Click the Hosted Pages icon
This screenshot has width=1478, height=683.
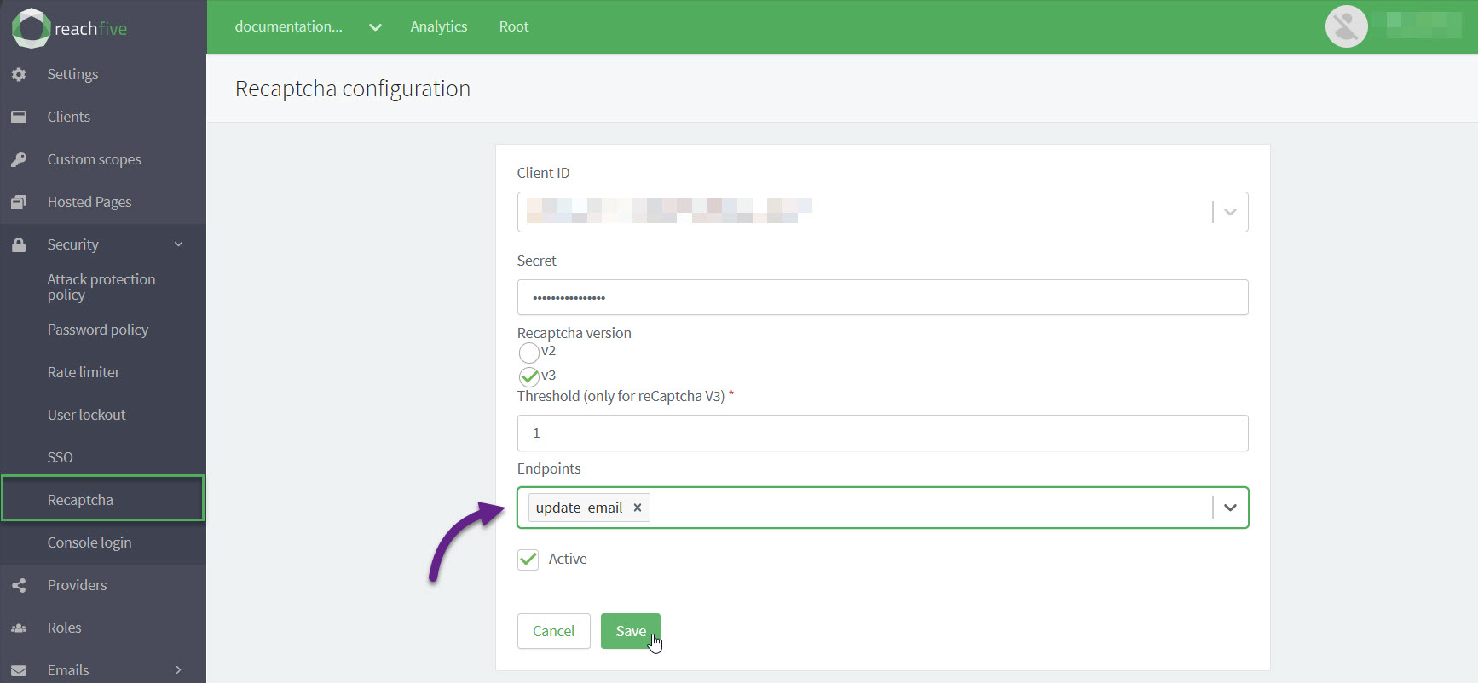click(19, 202)
